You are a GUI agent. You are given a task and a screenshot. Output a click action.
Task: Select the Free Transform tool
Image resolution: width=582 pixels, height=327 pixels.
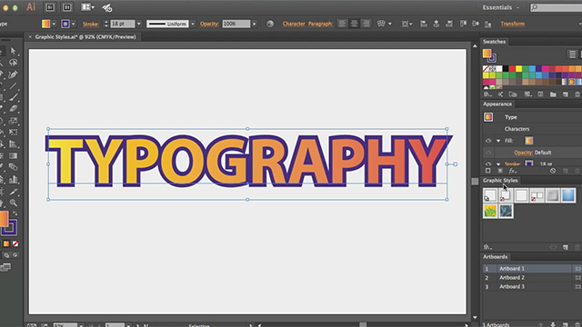14,133
